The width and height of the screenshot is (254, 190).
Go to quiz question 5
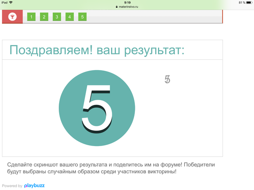[x=82, y=17]
